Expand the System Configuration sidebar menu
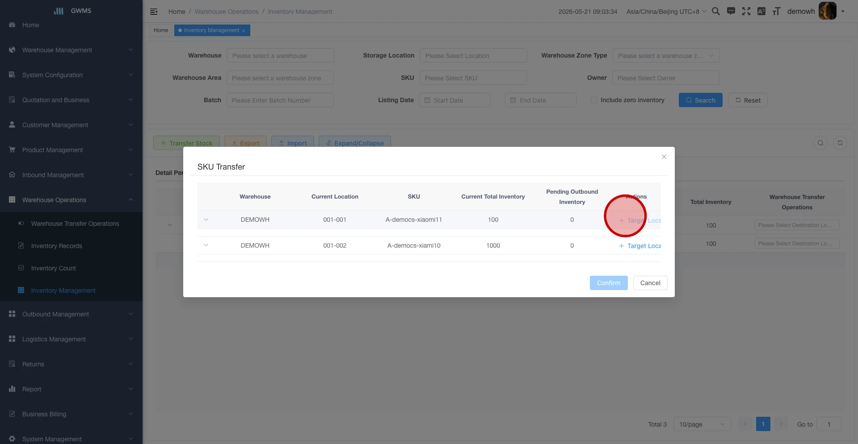858x444 pixels. pos(71,75)
